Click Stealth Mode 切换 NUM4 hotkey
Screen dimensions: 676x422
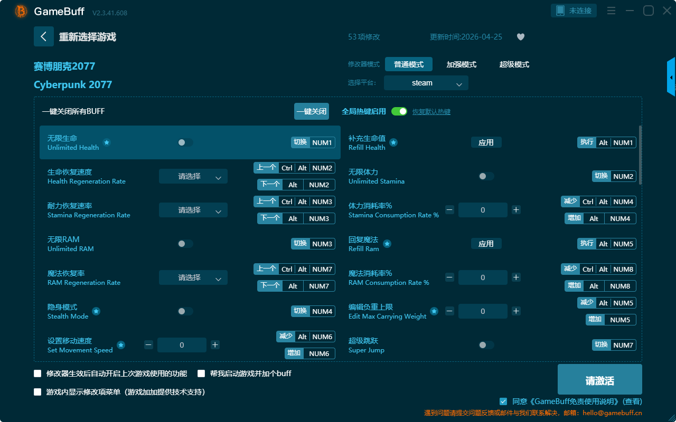pyautogui.click(x=313, y=311)
